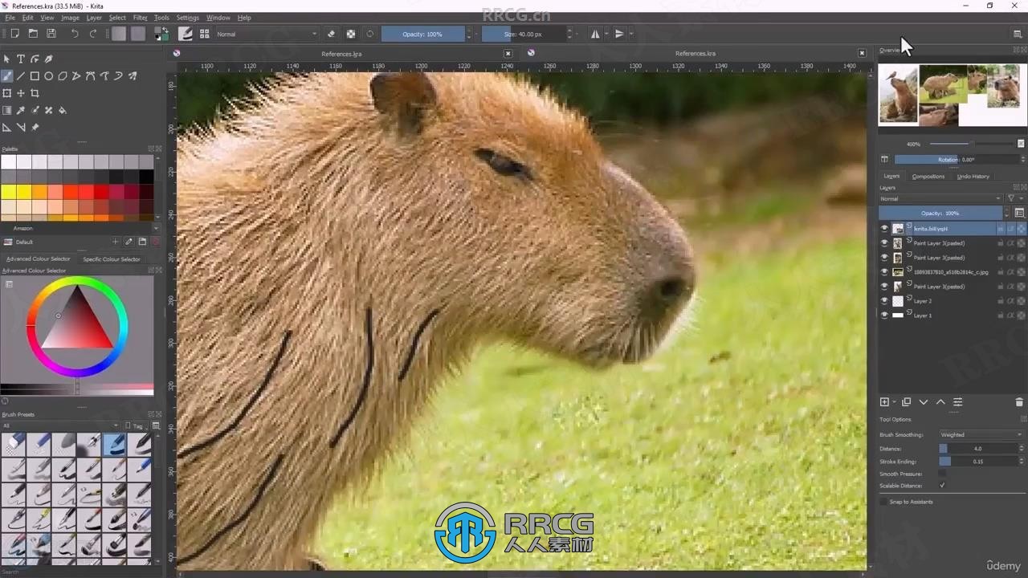Click the Horizontal Mirror tool icon
1028x578 pixels.
tap(595, 34)
